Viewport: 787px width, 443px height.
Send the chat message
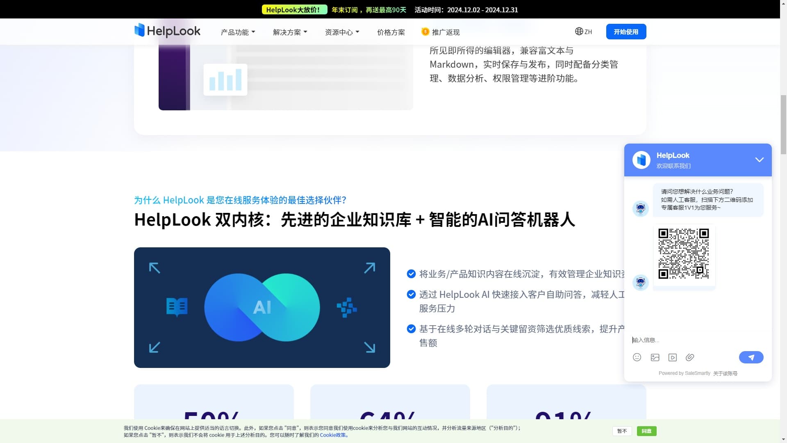[x=751, y=357]
